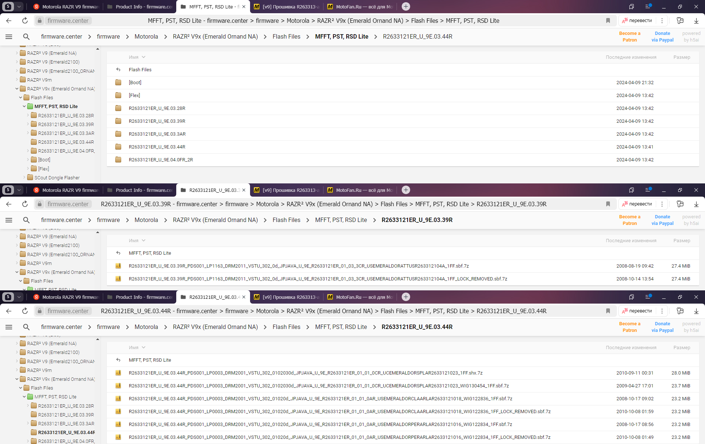Select RAZR² V9m in the MFFT, PST, RSD Lite window tree
705x444 pixels.
tap(39, 80)
